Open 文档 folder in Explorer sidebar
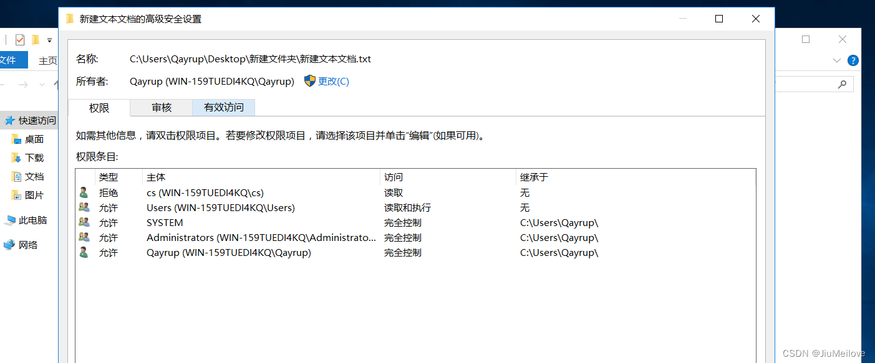 pos(34,177)
